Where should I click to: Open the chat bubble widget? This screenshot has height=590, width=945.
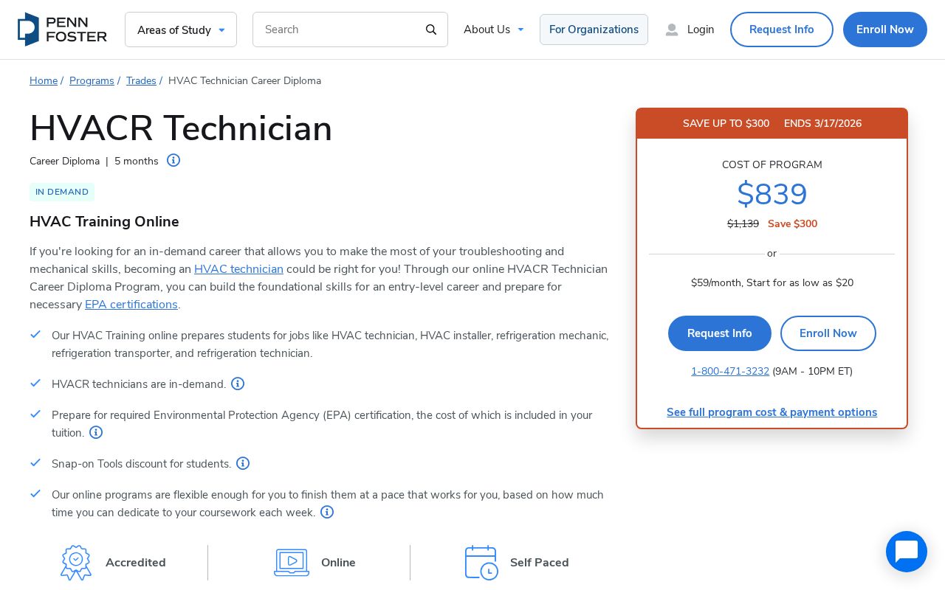point(906,552)
